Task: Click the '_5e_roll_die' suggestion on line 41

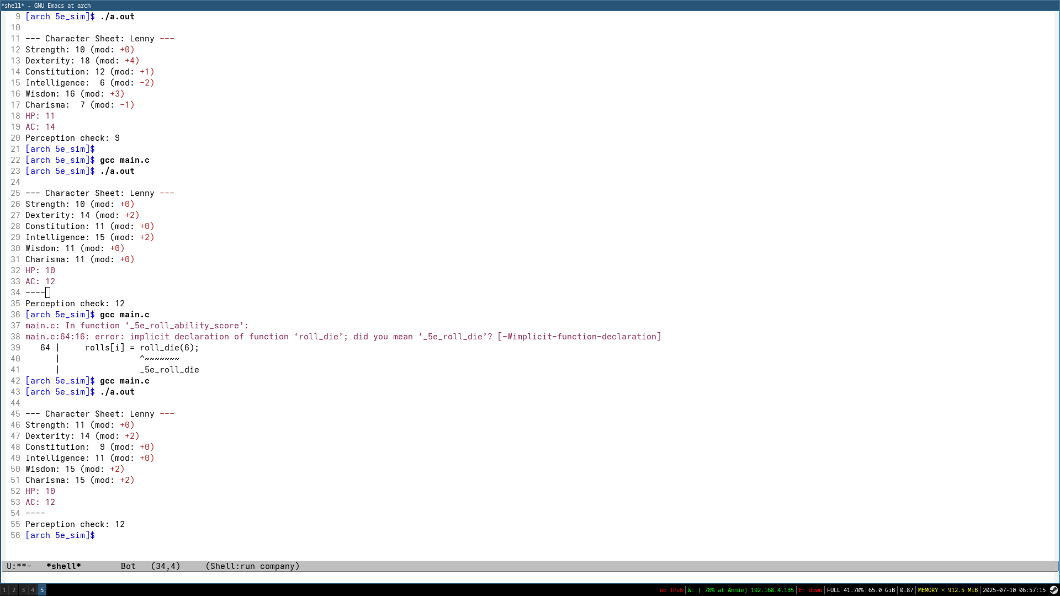Action: pyautogui.click(x=169, y=370)
